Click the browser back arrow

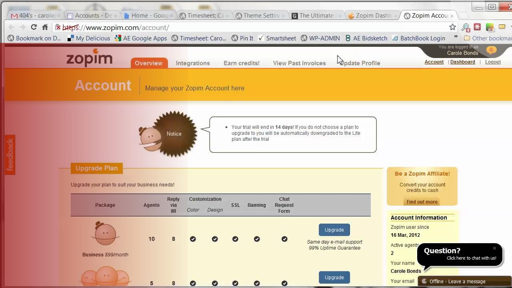[x=11, y=27]
